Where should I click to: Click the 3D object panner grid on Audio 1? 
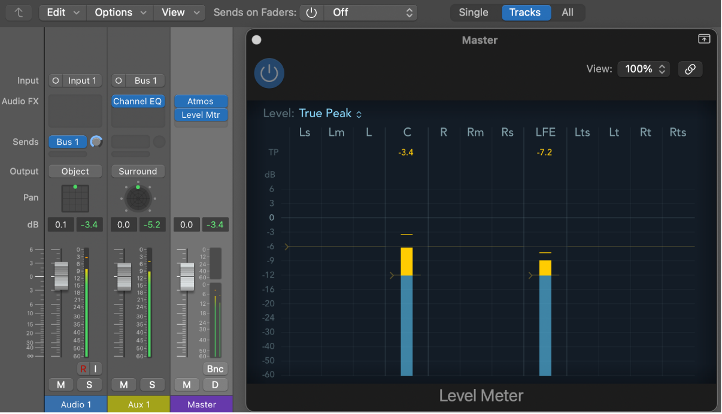75,198
